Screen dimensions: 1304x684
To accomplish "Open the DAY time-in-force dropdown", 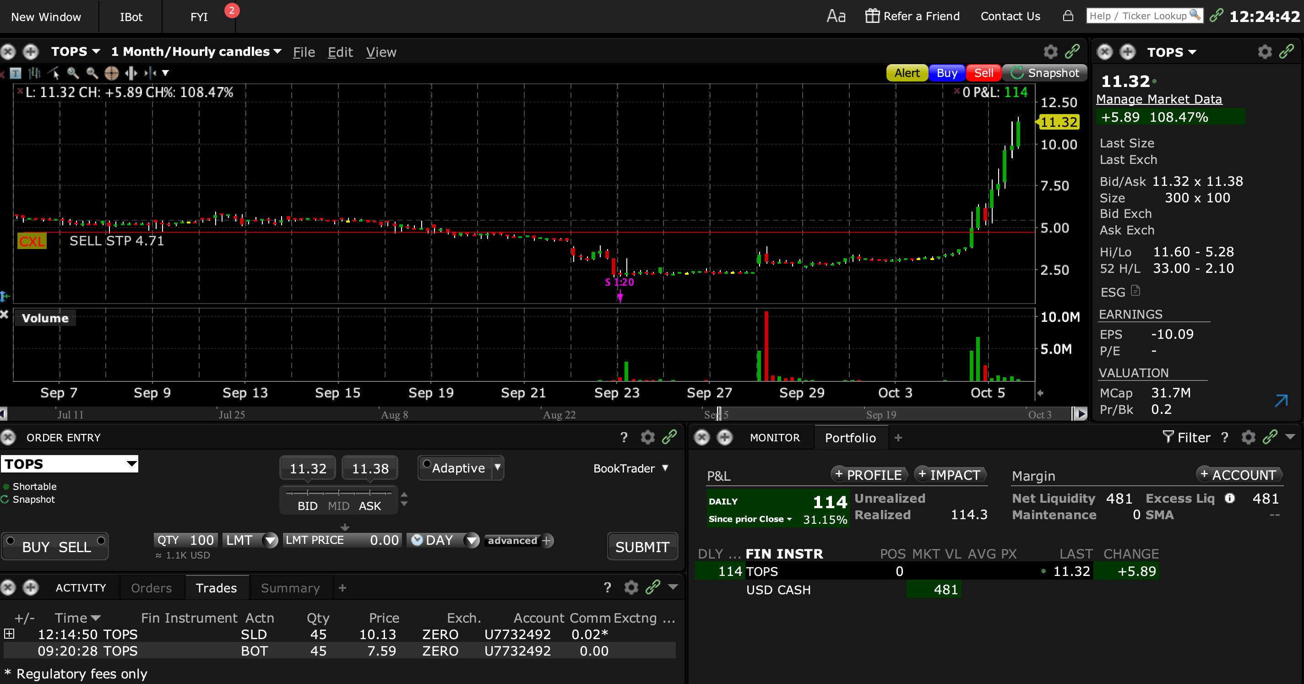I will (x=471, y=540).
